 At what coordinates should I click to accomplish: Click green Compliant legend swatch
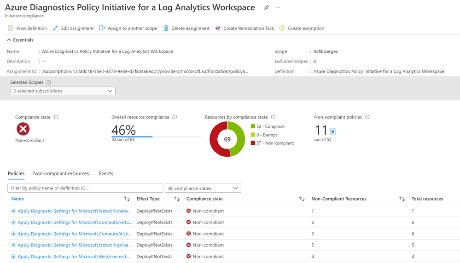(x=253, y=126)
